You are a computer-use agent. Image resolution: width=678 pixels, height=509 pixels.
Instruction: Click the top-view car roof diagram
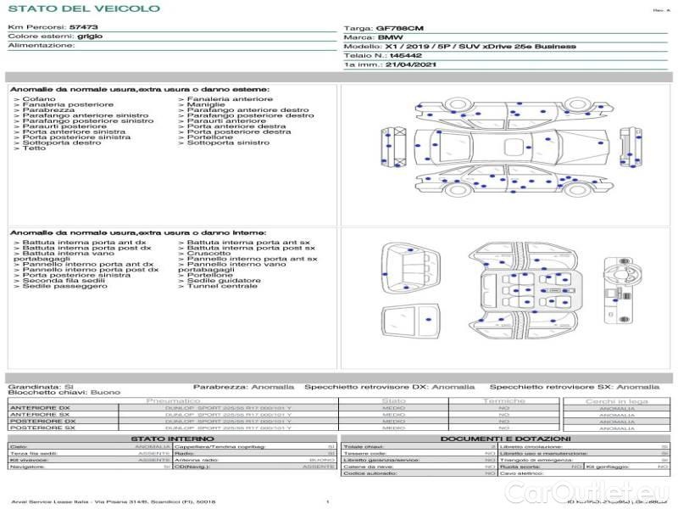(513, 146)
